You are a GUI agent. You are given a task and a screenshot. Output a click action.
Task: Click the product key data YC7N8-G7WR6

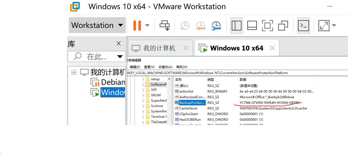click(270, 102)
